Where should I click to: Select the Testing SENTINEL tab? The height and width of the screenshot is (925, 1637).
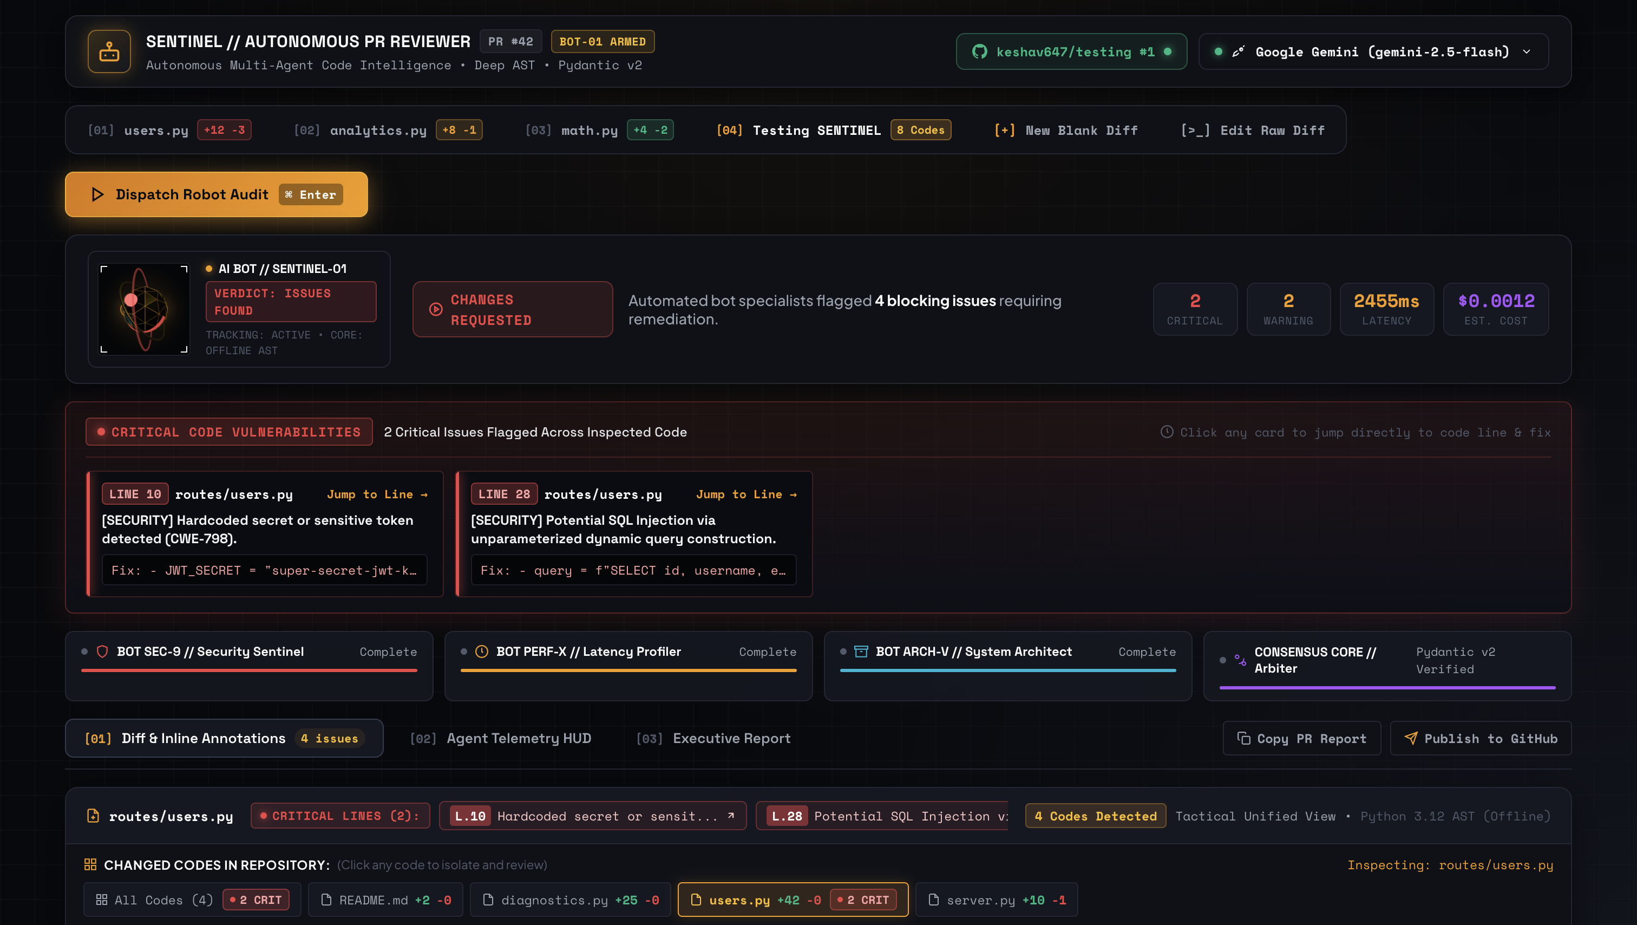pyautogui.click(x=833, y=131)
